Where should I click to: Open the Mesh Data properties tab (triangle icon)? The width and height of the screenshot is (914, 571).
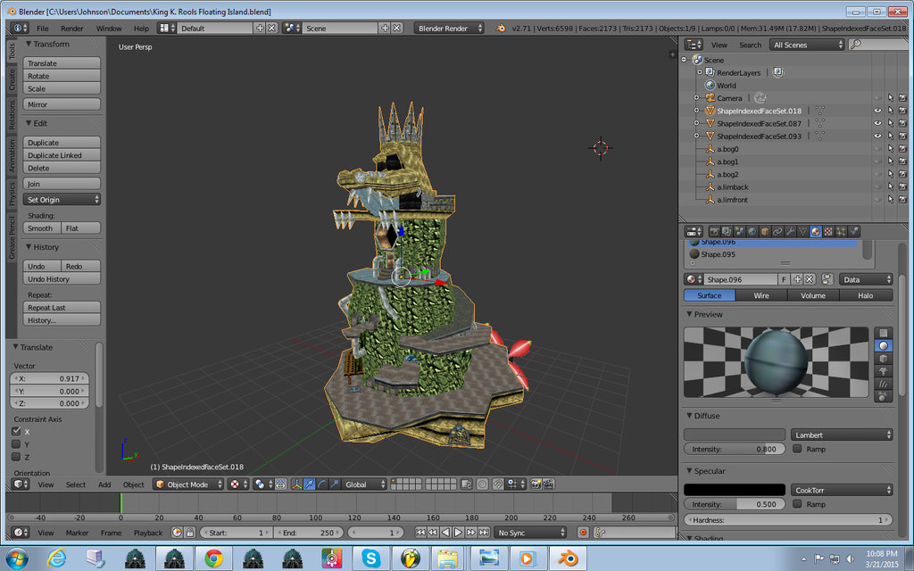[803, 231]
